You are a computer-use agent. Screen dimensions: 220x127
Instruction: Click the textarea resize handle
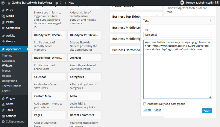click(210, 97)
